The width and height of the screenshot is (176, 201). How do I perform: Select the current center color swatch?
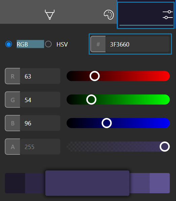[x=87, y=183]
